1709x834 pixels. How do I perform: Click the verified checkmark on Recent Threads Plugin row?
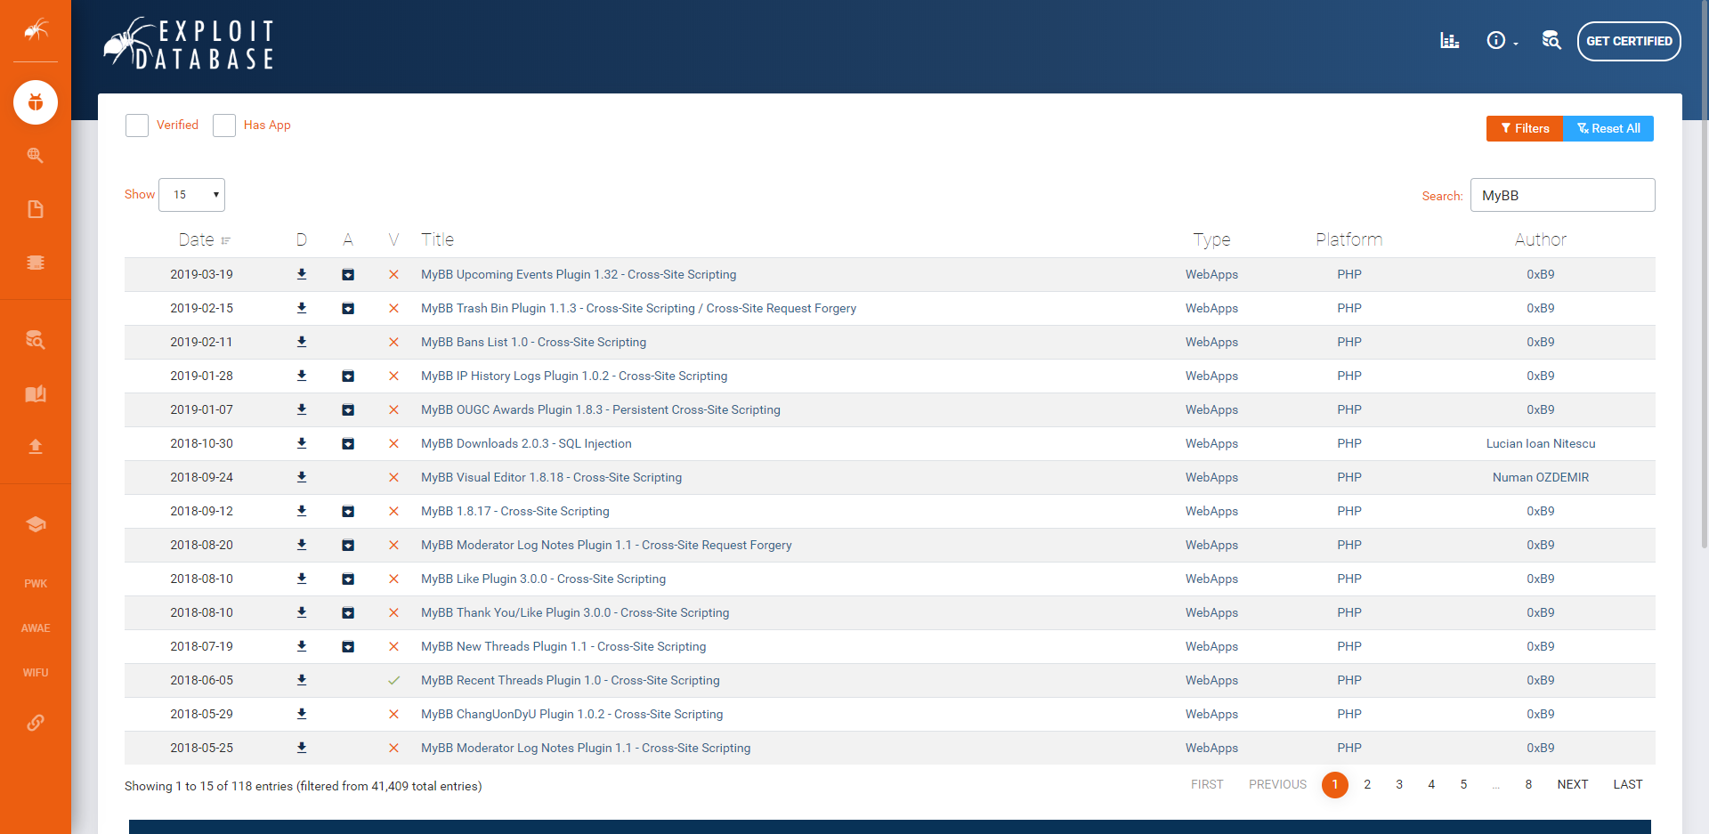tap(393, 680)
